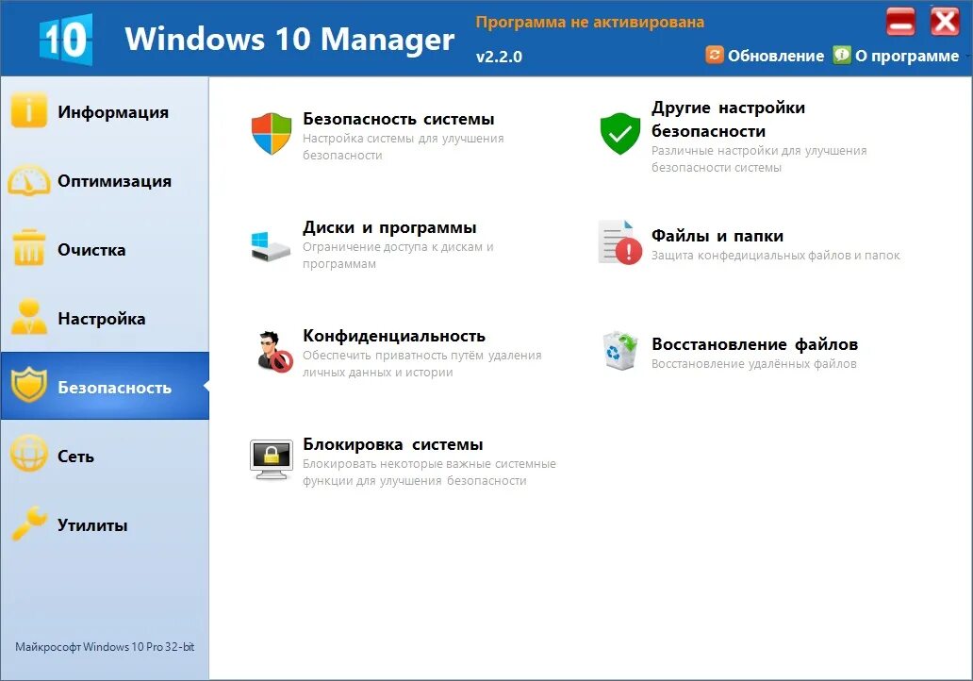
Task: Click the wrench icon beside Утилиты
Action: [28, 523]
